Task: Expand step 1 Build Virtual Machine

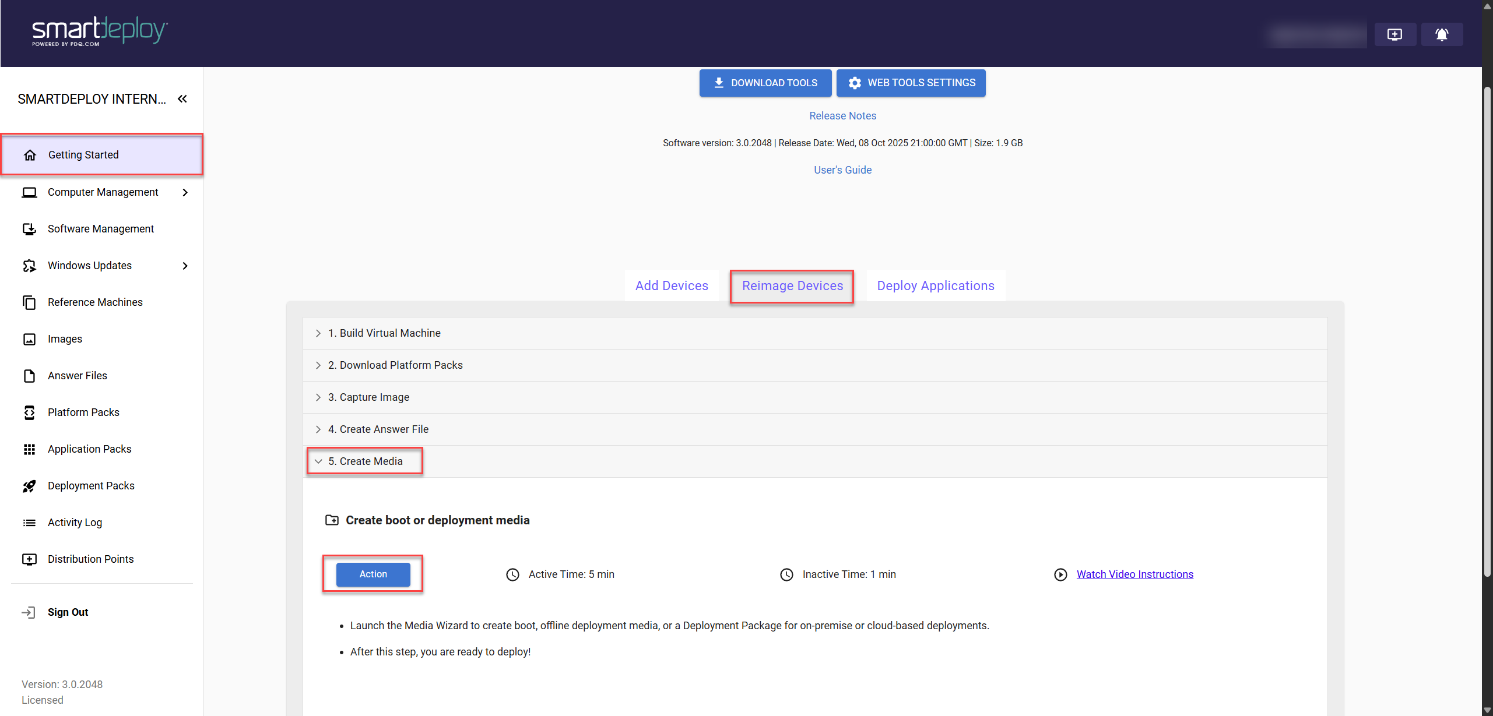Action: point(384,333)
